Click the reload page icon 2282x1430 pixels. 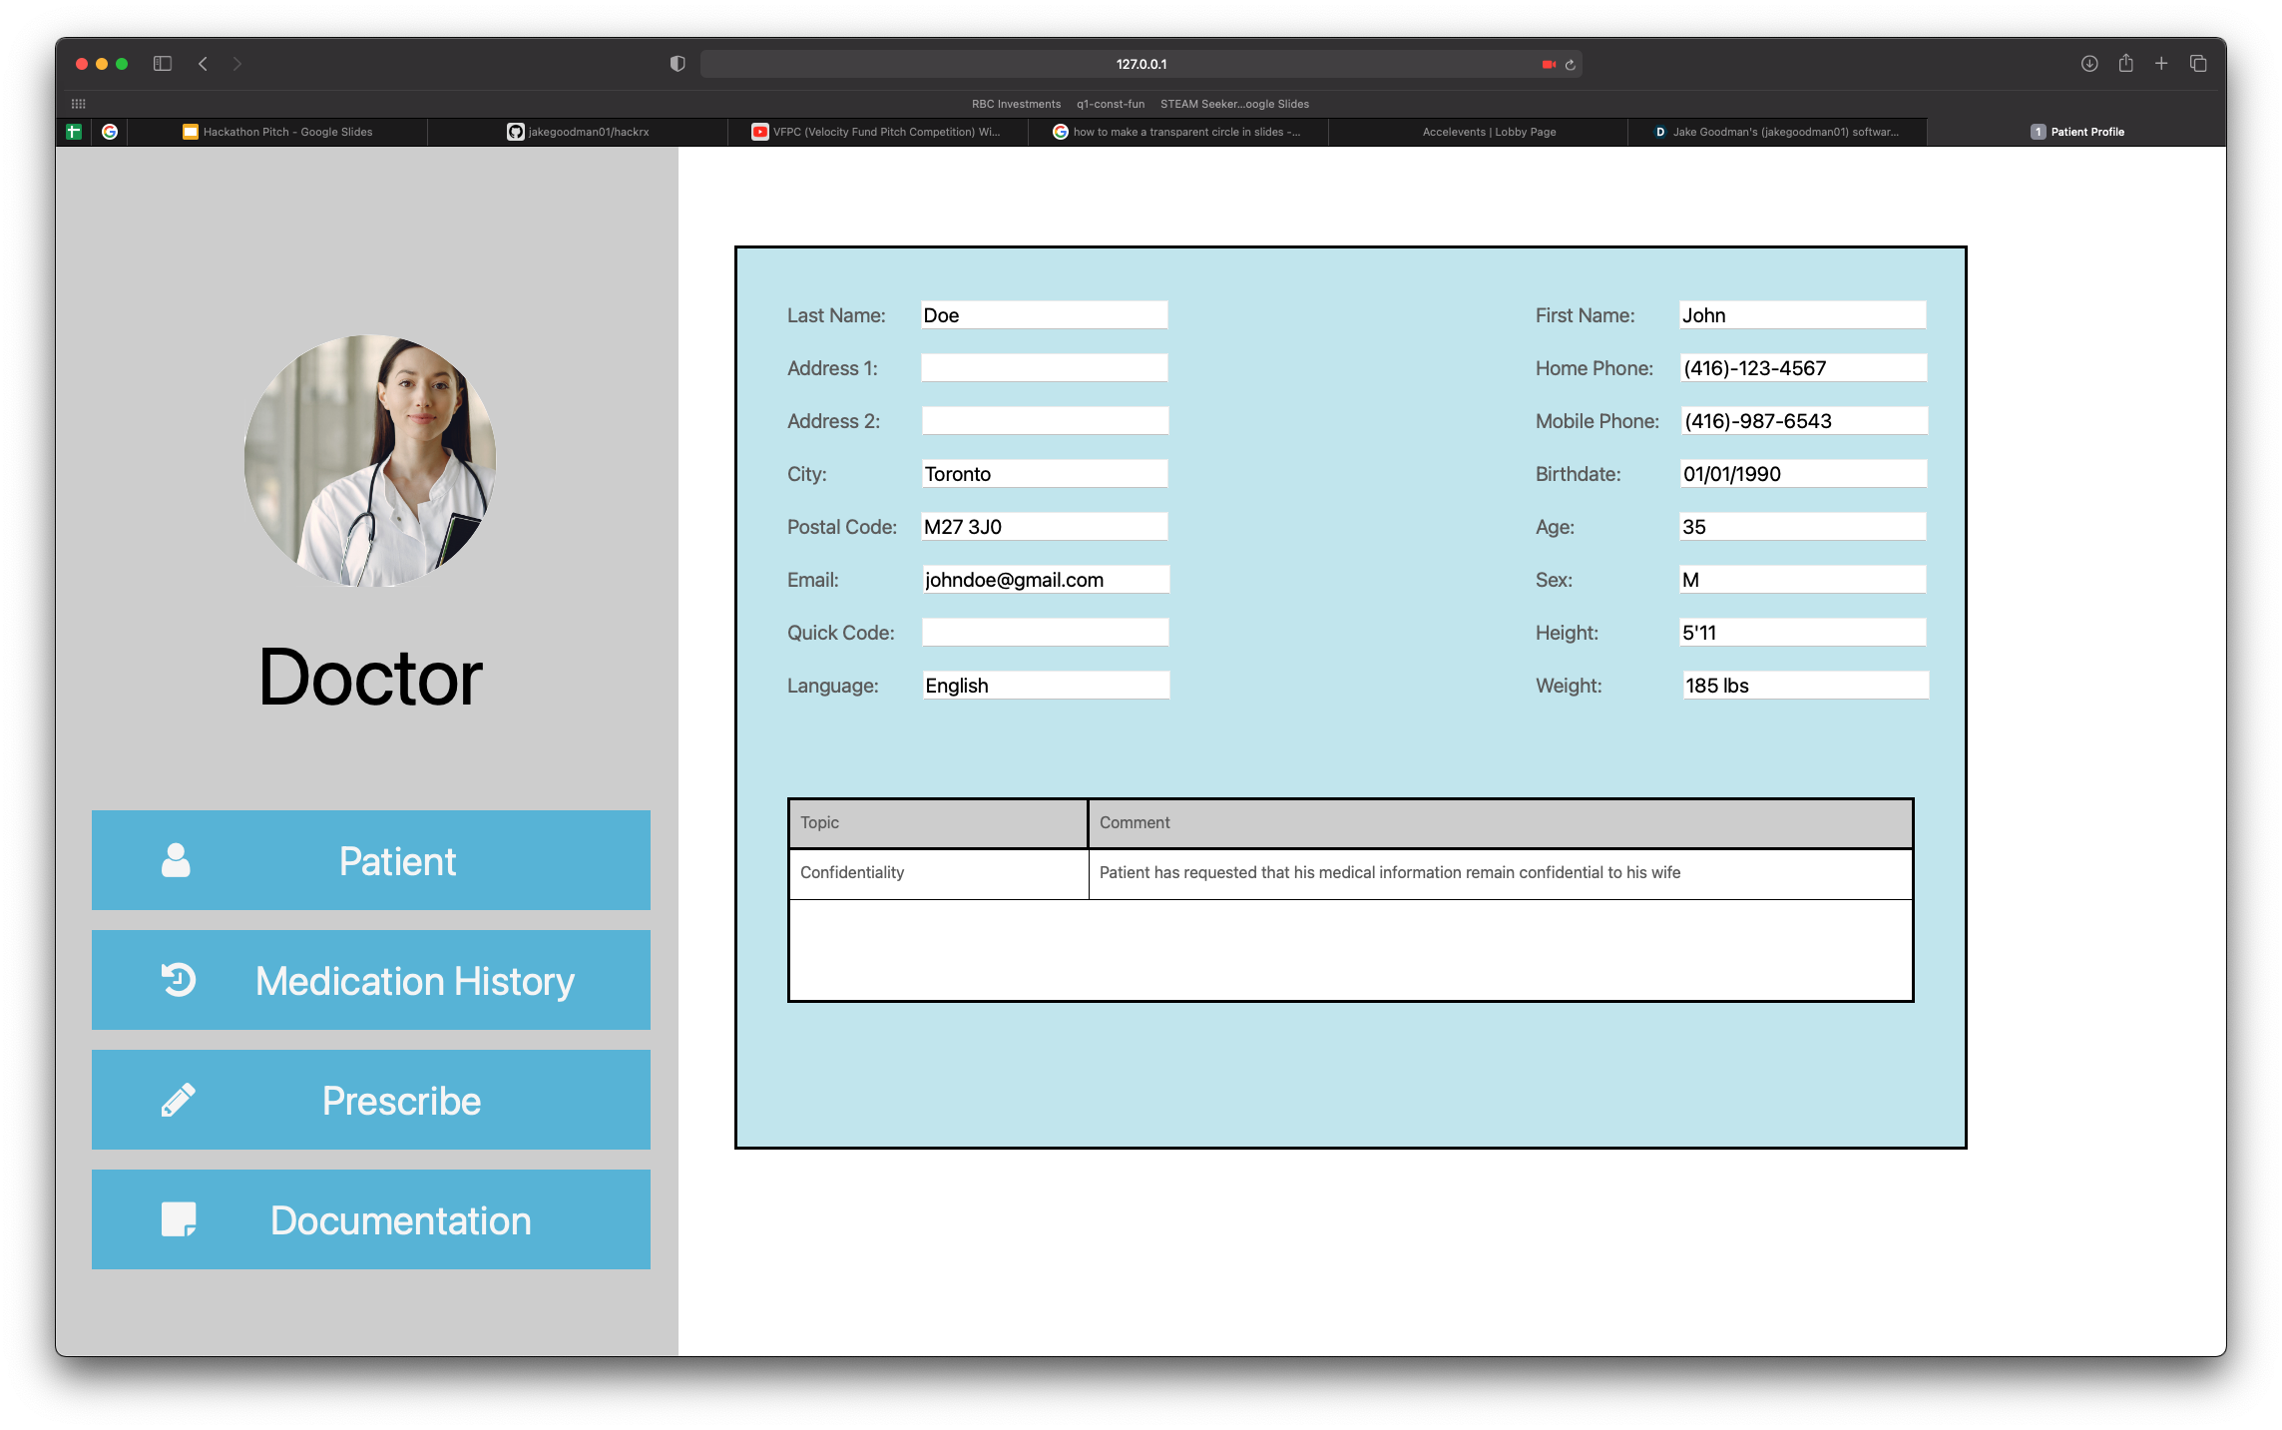(x=1571, y=65)
